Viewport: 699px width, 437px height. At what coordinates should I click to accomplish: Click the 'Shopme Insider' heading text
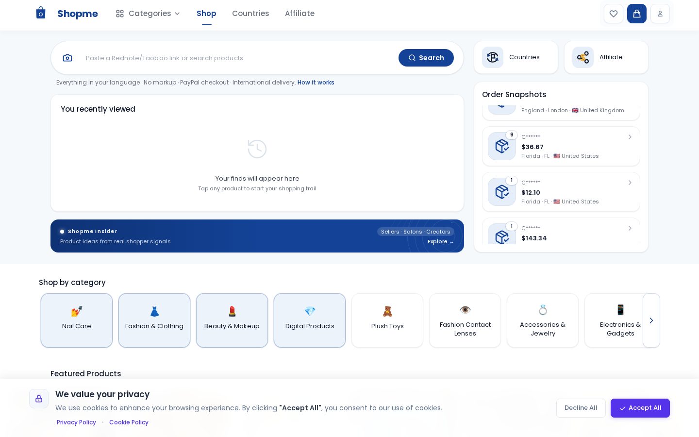coord(93,232)
